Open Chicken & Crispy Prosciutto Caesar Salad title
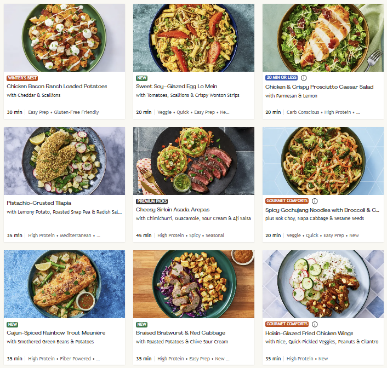This screenshot has height=368, width=387. click(320, 87)
